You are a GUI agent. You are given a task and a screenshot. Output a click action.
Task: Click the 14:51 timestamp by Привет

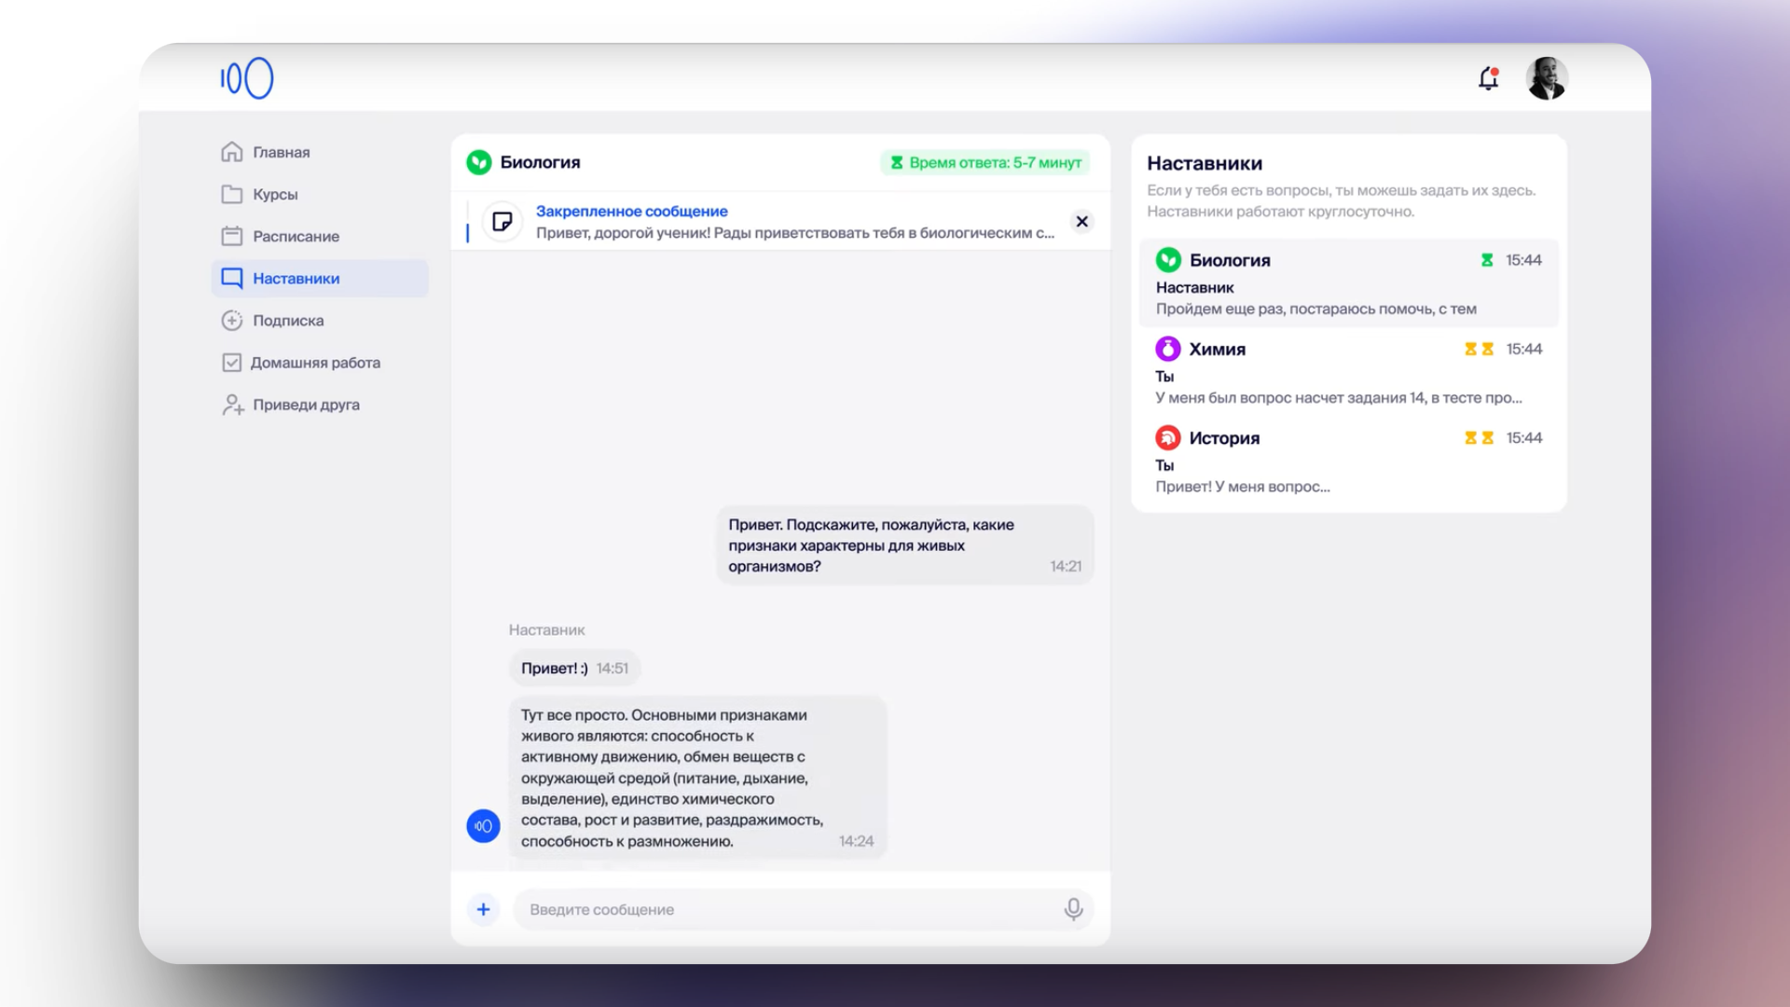612,669
